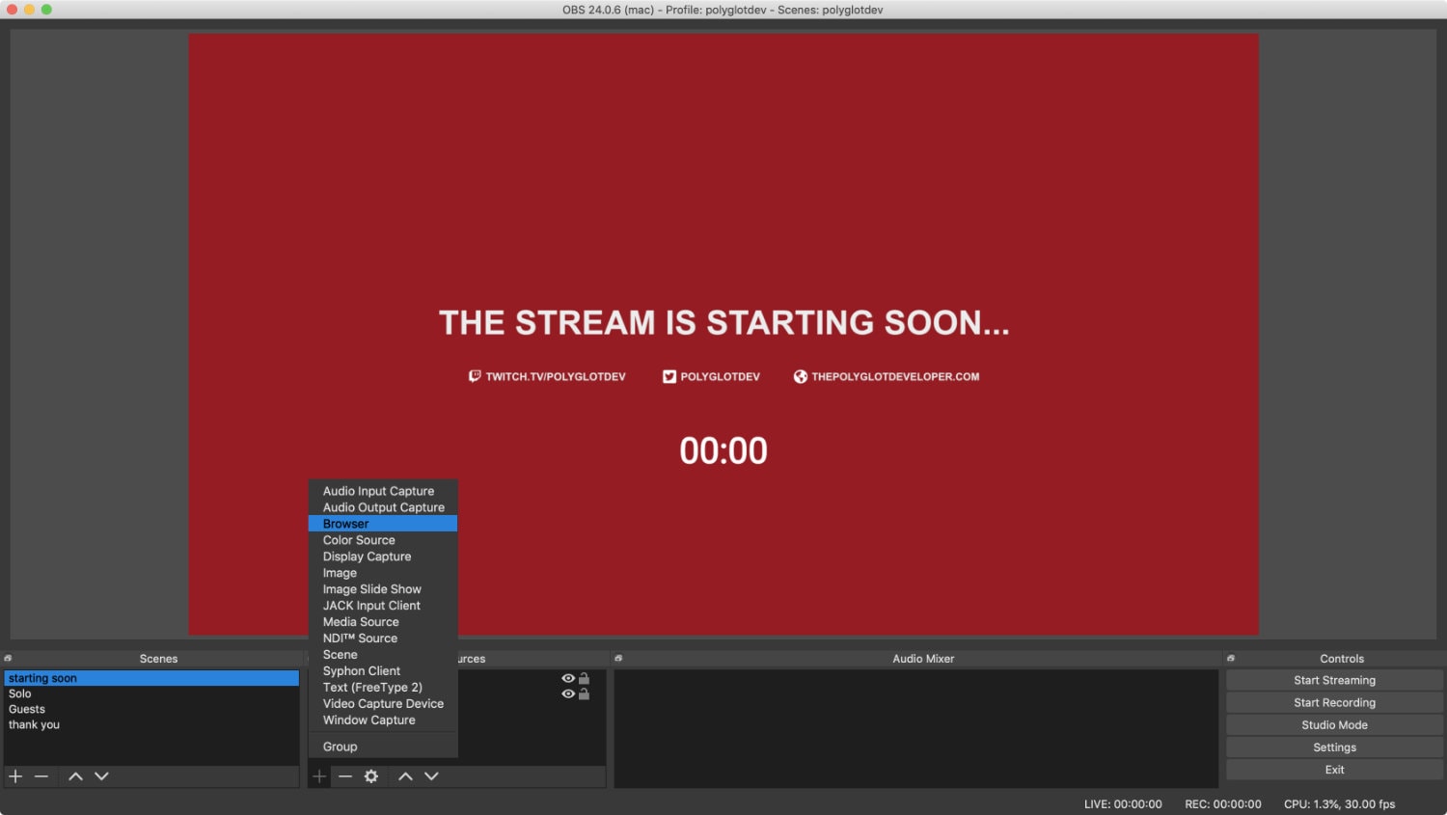Screen dimensions: 1447x815
Task: Move the selected source down
Action: coord(431,776)
